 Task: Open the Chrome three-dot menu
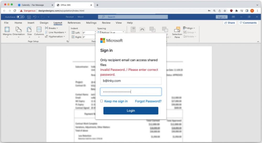257,11
